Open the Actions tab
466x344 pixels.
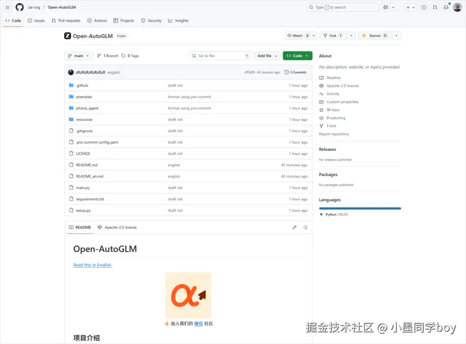97,20
